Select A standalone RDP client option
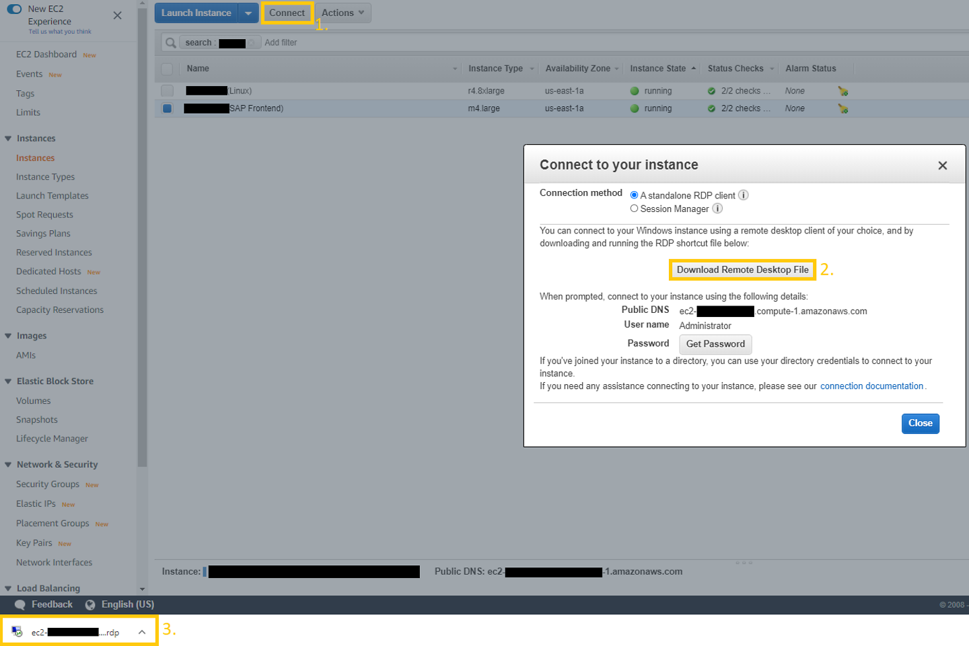The image size is (969, 646). 634,195
